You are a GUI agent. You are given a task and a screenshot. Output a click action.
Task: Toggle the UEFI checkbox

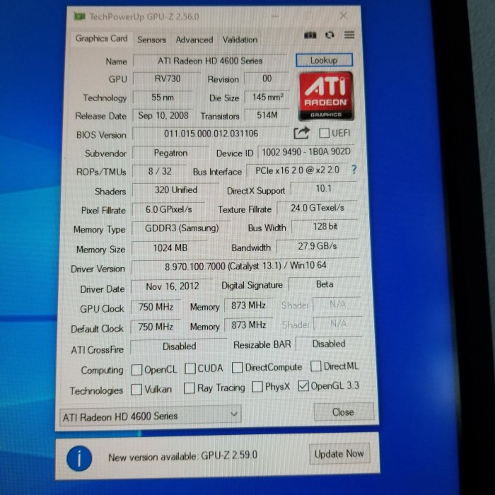(325, 133)
